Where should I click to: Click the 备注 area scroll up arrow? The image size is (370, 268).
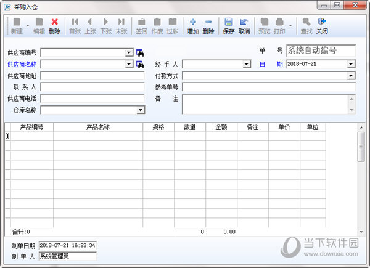point(352,99)
